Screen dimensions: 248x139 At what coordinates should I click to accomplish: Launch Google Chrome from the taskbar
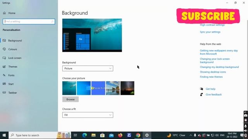(x=138, y=135)
